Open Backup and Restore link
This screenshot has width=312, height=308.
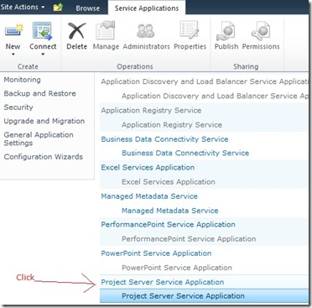pyautogui.click(x=39, y=93)
